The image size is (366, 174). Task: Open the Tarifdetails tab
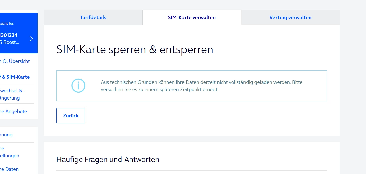[x=93, y=17]
